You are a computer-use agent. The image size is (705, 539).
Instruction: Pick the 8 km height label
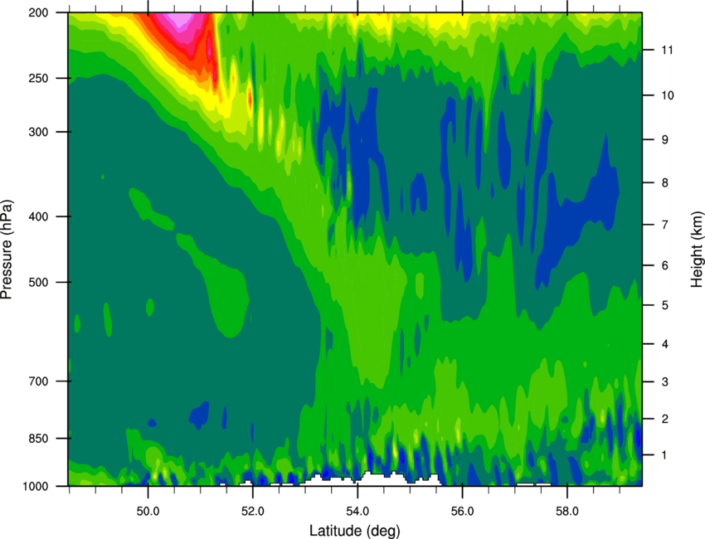(665, 183)
